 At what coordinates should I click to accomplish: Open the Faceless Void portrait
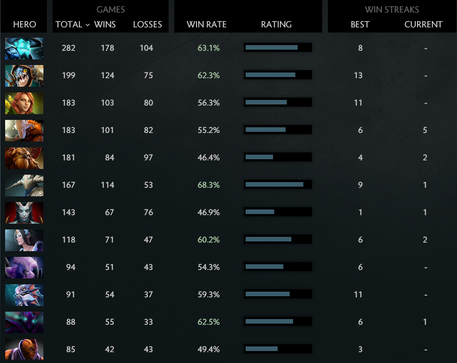[24, 267]
